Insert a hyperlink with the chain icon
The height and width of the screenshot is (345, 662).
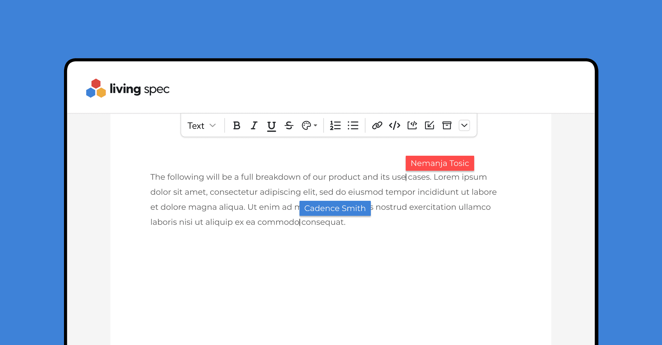377,126
